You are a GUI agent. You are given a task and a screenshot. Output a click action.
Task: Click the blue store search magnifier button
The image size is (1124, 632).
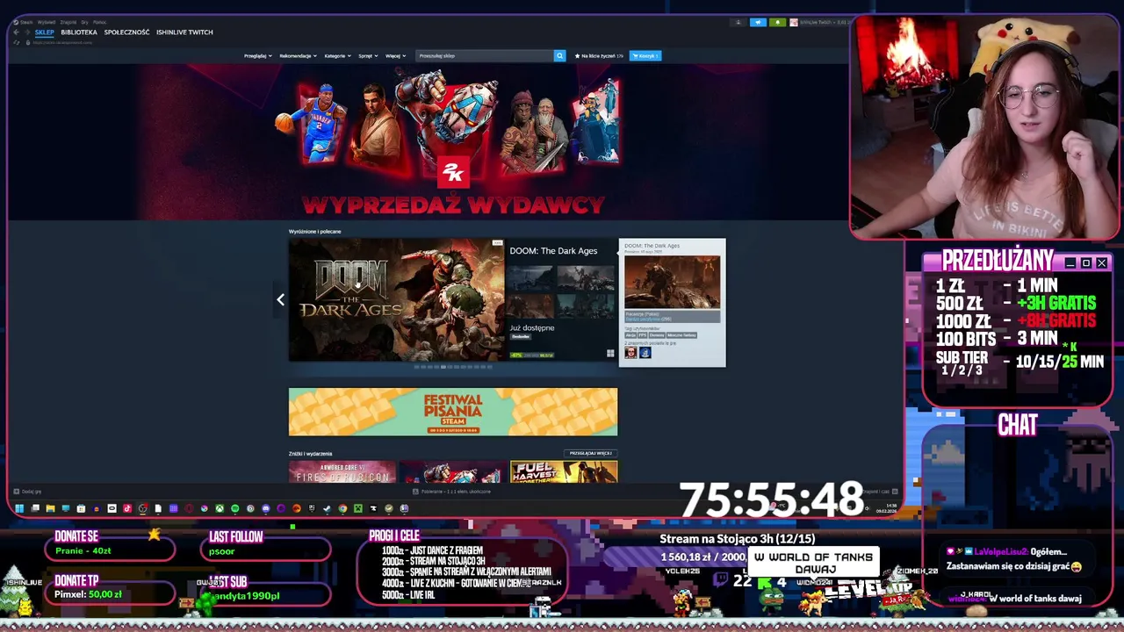tap(559, 55)
